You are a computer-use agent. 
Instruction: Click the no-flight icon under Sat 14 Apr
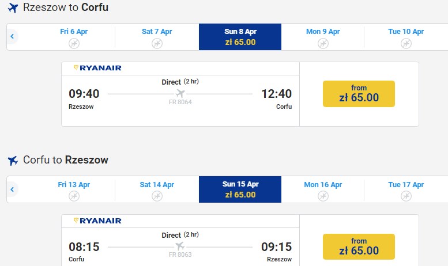157,196
